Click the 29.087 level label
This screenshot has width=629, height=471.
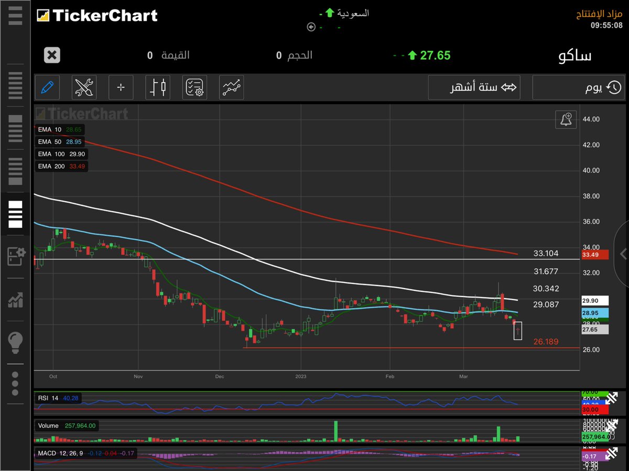pos(546,304)
